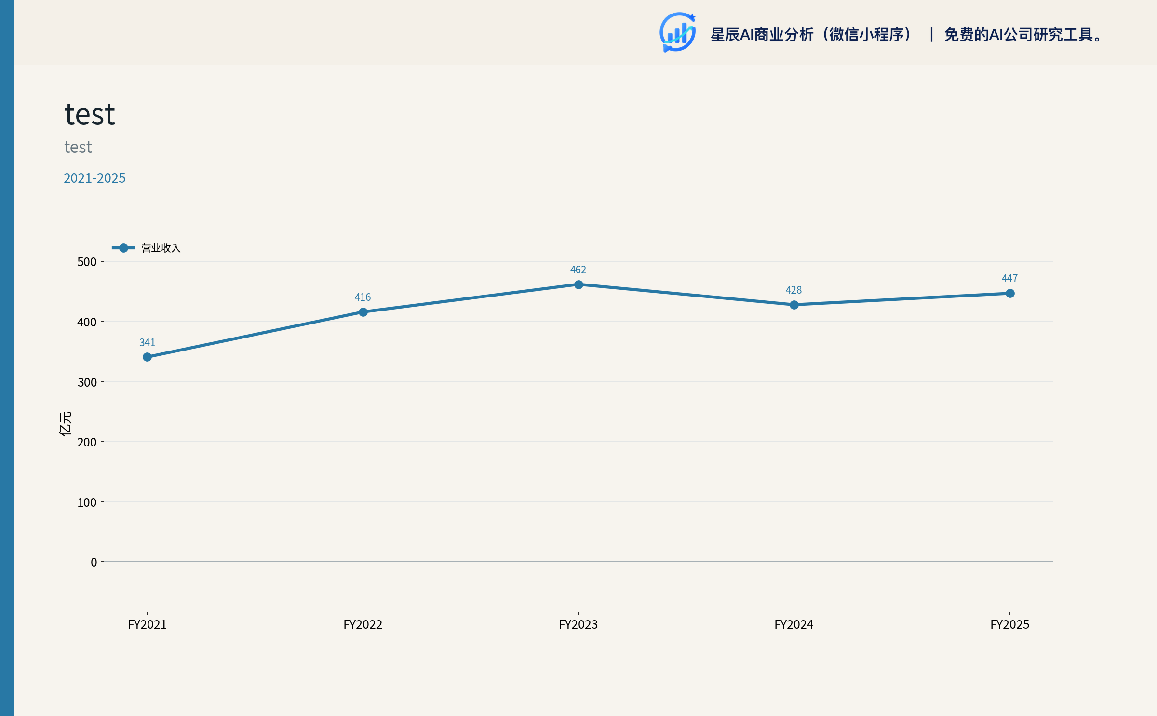
Task: Click the 亿元 y-axis unit label
Action: pyautogui.click(x=65, y=424)
